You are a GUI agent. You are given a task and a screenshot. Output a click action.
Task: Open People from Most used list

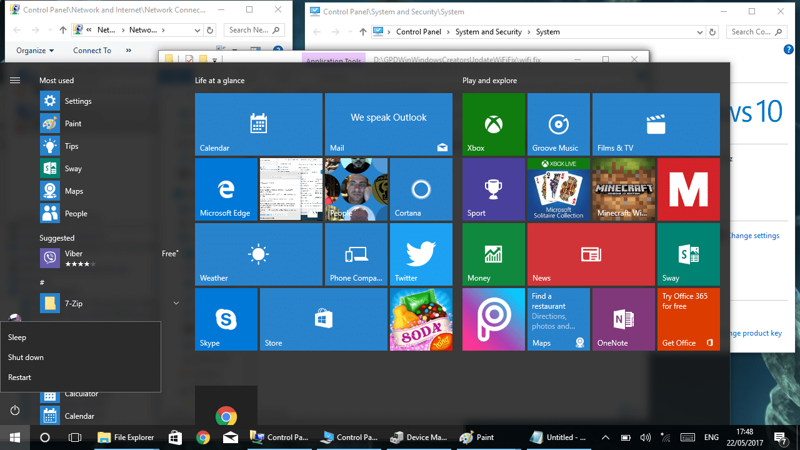click(110, 213)
